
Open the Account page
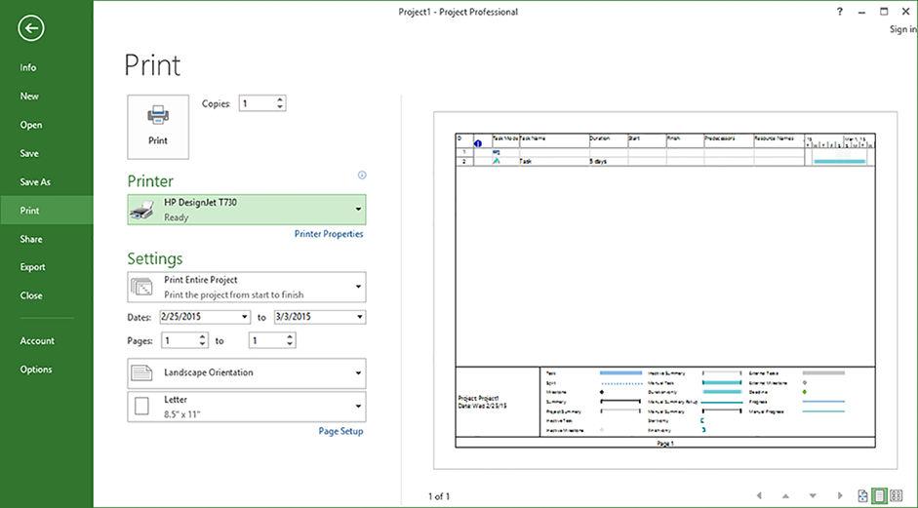(37, 340)
